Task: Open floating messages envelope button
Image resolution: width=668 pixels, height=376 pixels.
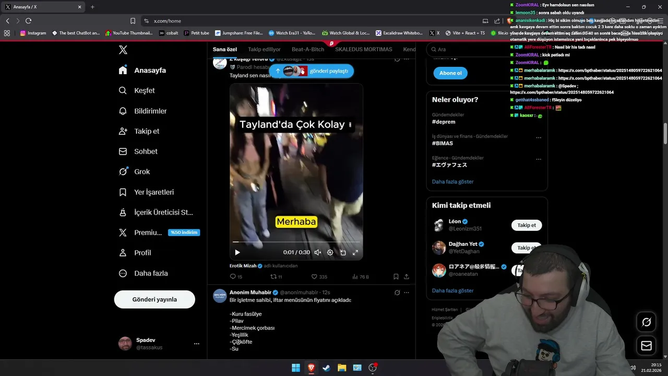Action: [x=646, y=346]
